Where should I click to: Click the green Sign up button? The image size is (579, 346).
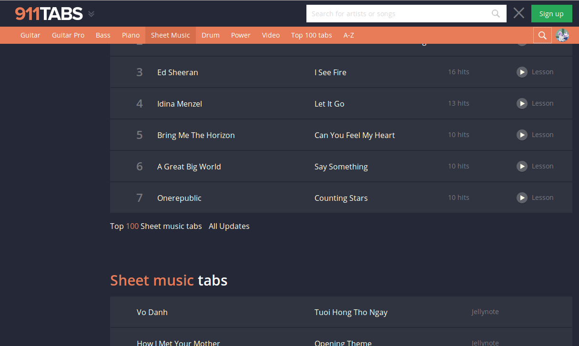pyautogui.click(x=551, y=14)
